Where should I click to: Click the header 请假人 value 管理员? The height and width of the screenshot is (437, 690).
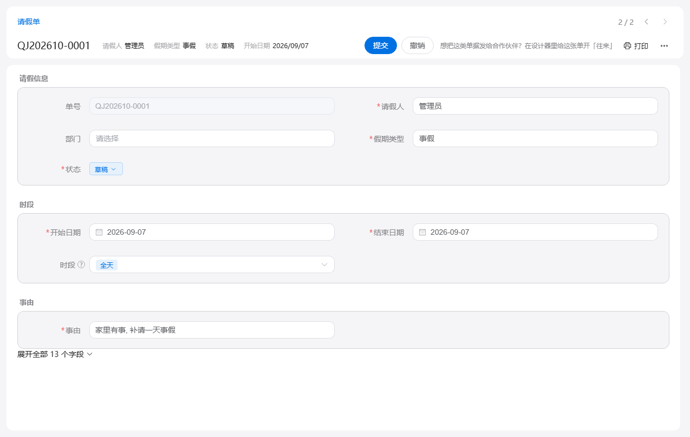point(134,46)
